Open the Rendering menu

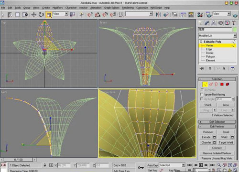(x=128, y=8)
